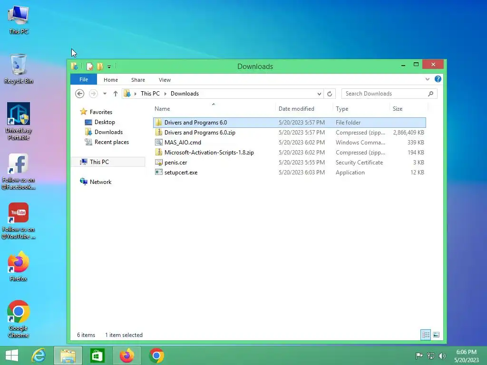Open Help with the question mark icon
This screenshot has height=365, width=487.
(x=438, y=79)
